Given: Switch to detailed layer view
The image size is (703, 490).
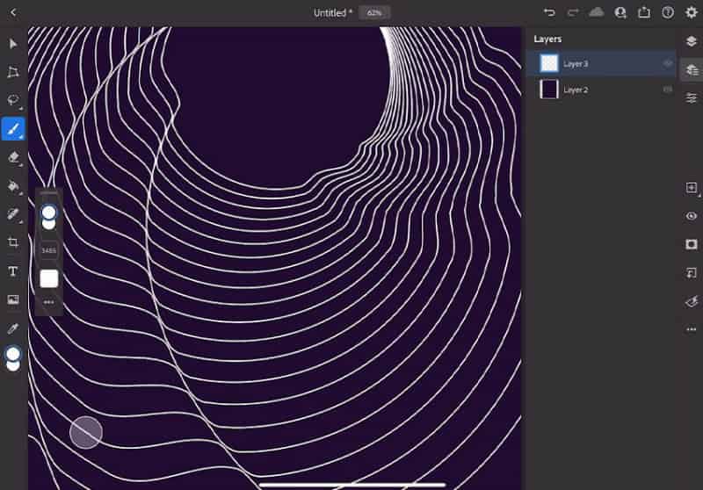Looking at the screenshot, I should coord(692,70).
